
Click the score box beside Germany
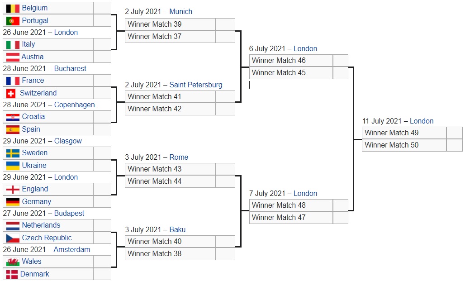(102, 202)
